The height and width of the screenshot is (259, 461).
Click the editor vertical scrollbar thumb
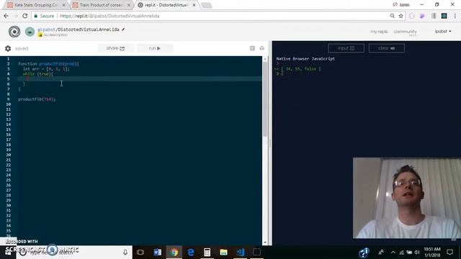[x=265, y=99]
